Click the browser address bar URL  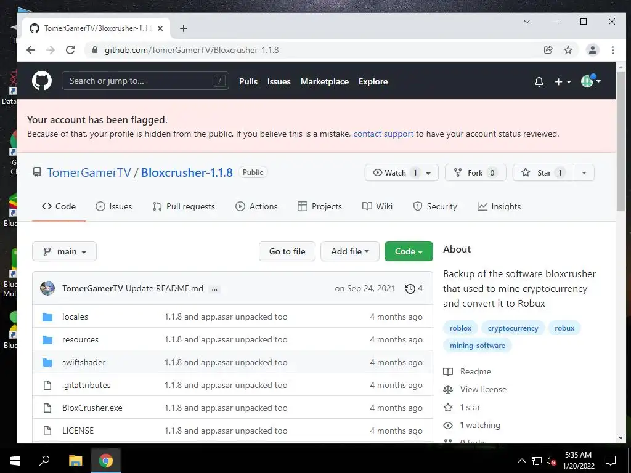(192, 50)
